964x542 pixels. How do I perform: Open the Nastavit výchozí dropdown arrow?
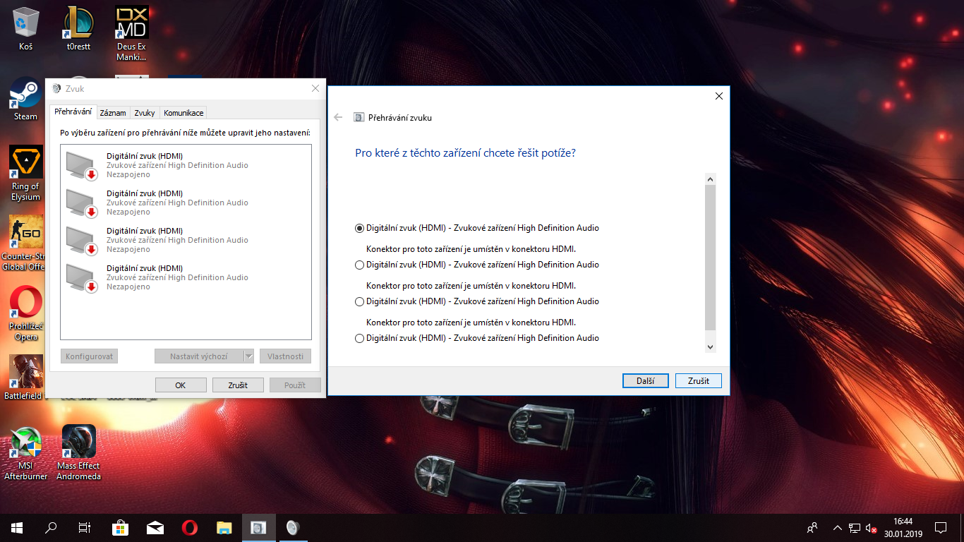coord(248,356)
